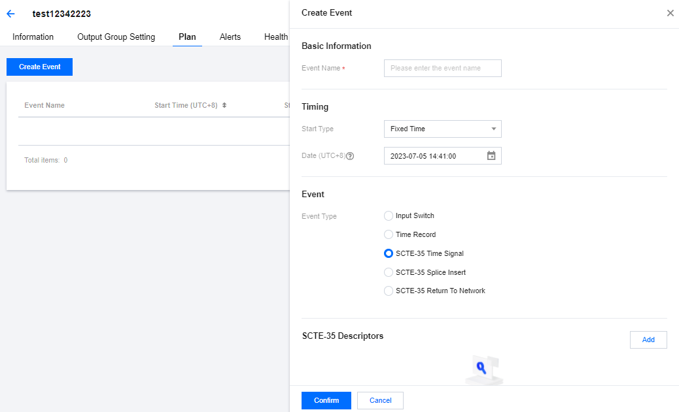Select the SCTE-35 Time Signal radio
The height and width of the screenshot is (412, 679).
pos(389,253)
